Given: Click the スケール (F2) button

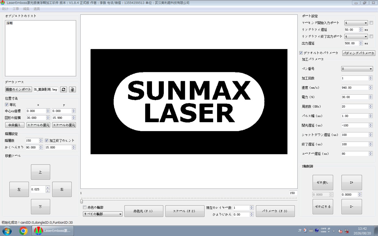Looking at the screenshot, I should tap(185, 211).
